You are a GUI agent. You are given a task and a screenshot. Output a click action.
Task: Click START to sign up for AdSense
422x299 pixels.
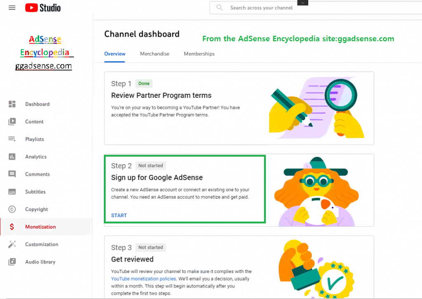pos(119,215)
